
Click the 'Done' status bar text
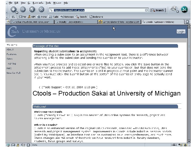[x=35, y=145]
